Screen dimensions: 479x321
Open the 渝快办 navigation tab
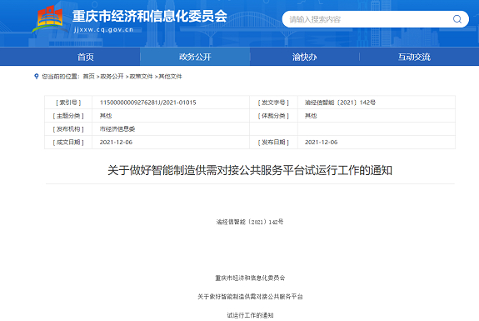(305, 57)
